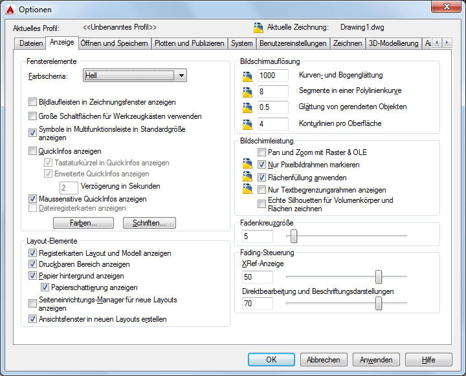The width and height of the screenshot is (466, 376).
Task: Switch to the Dateien tab
Action: pos(31,43)
